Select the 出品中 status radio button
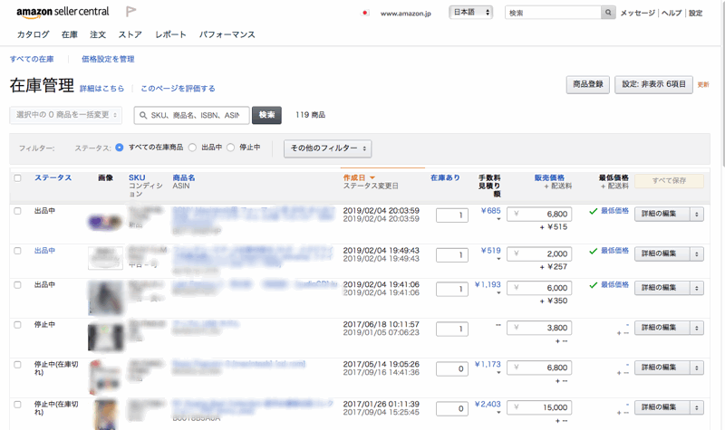The image size is (725, 430). [x=194, y=148]
